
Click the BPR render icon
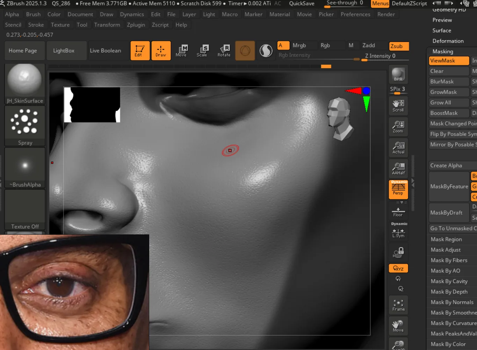pyautogui.click(x=398, y=74)
